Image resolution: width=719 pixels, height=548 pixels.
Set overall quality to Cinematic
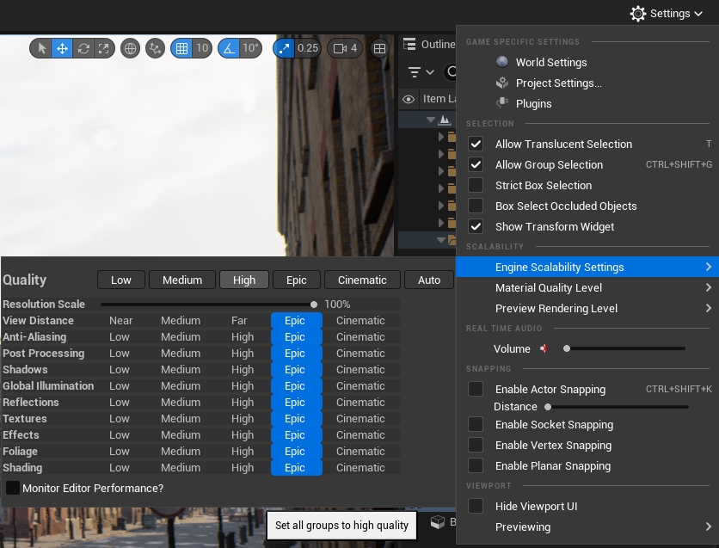click(362, 280)
